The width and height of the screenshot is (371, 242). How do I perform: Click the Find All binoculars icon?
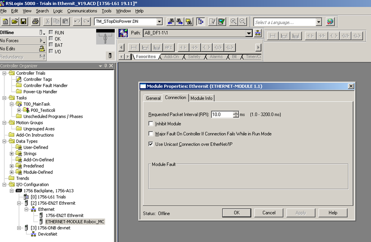(x=189, y=22)
